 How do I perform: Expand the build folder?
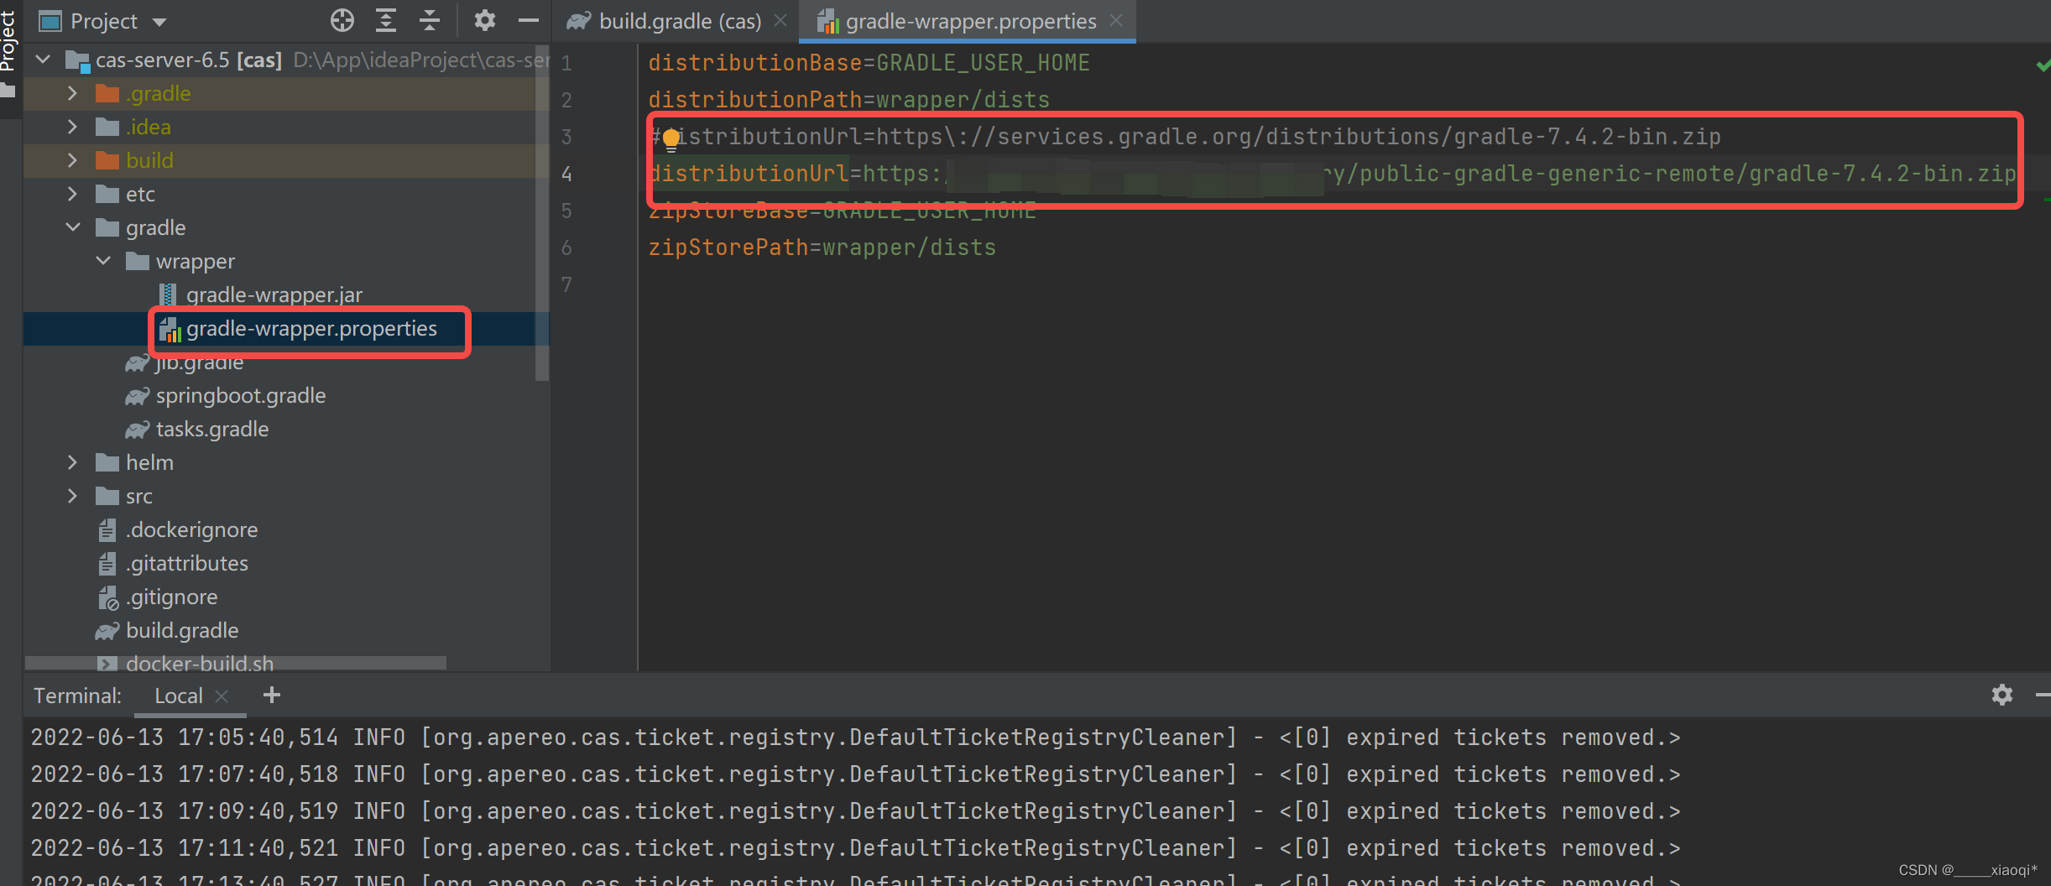[73, 160]
